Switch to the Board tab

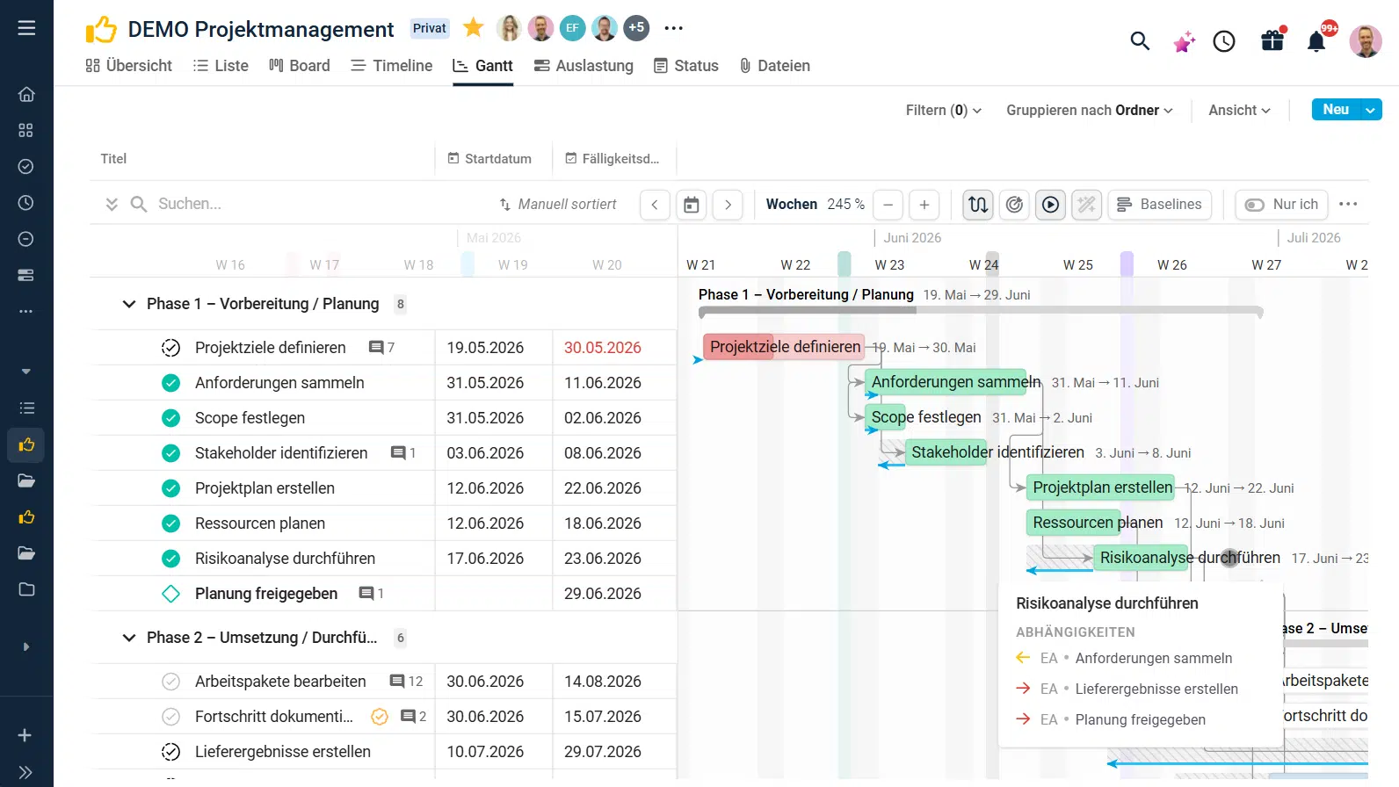tap(300, 66)
